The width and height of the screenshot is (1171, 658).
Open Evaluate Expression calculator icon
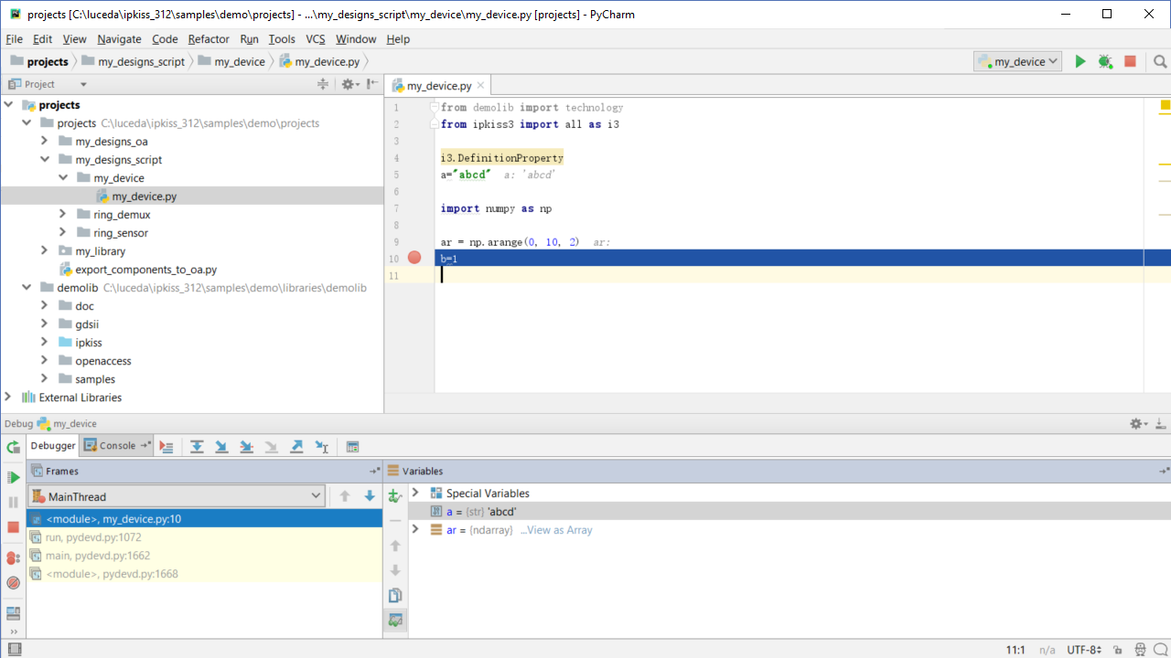pos(353,447)
